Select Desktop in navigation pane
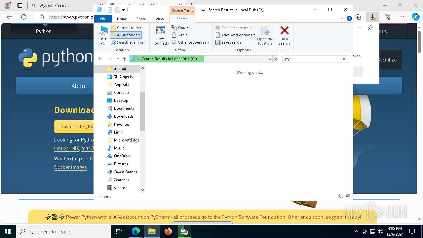This screenshot has height=238, width=423. [118, 100]
